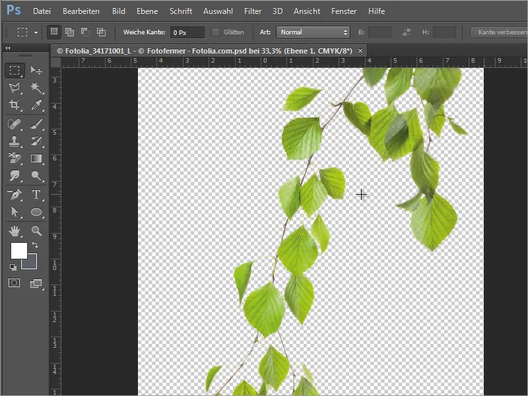The width and height of the screenshot is (528, 396).
Task: Open the Bild menu
Action: point(119,11)
